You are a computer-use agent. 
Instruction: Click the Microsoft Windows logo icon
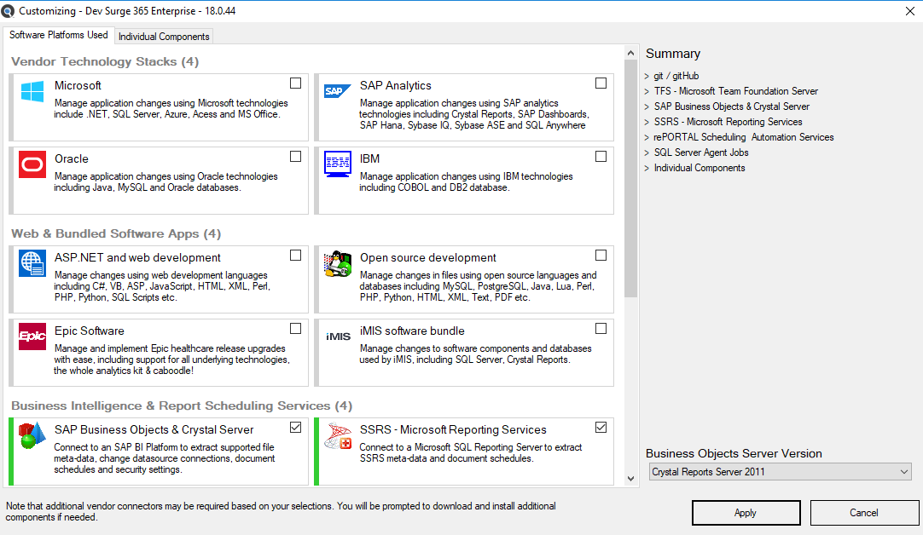coord(32,92)
